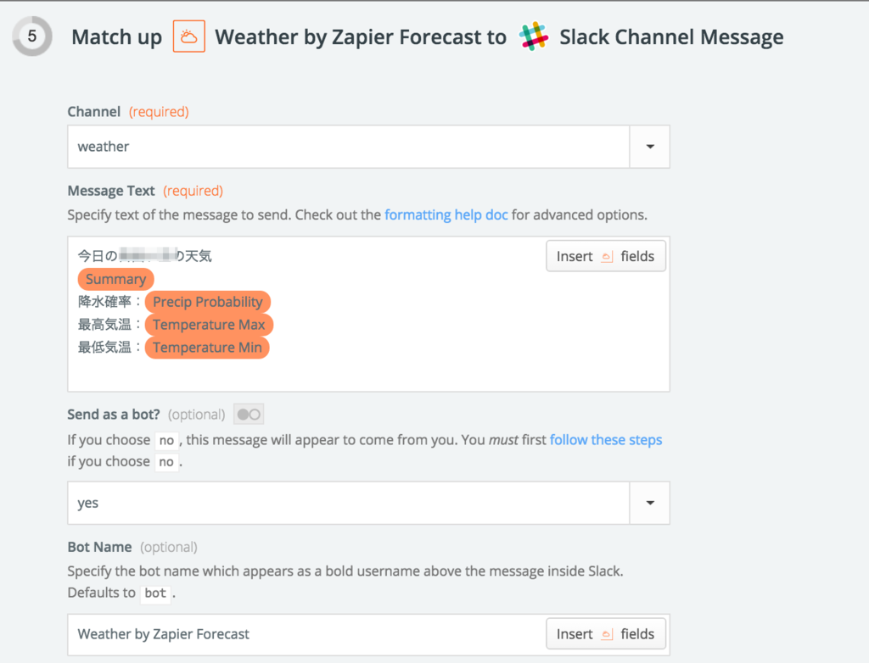
Task: Open the Channel dropdown arrow
Action: [650, 147]
